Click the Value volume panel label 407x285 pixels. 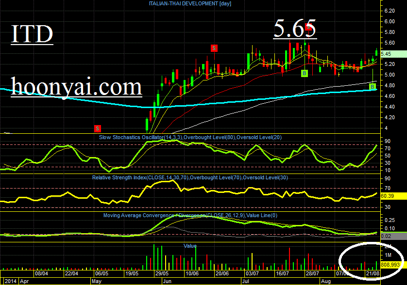click(x=190, y=246)
